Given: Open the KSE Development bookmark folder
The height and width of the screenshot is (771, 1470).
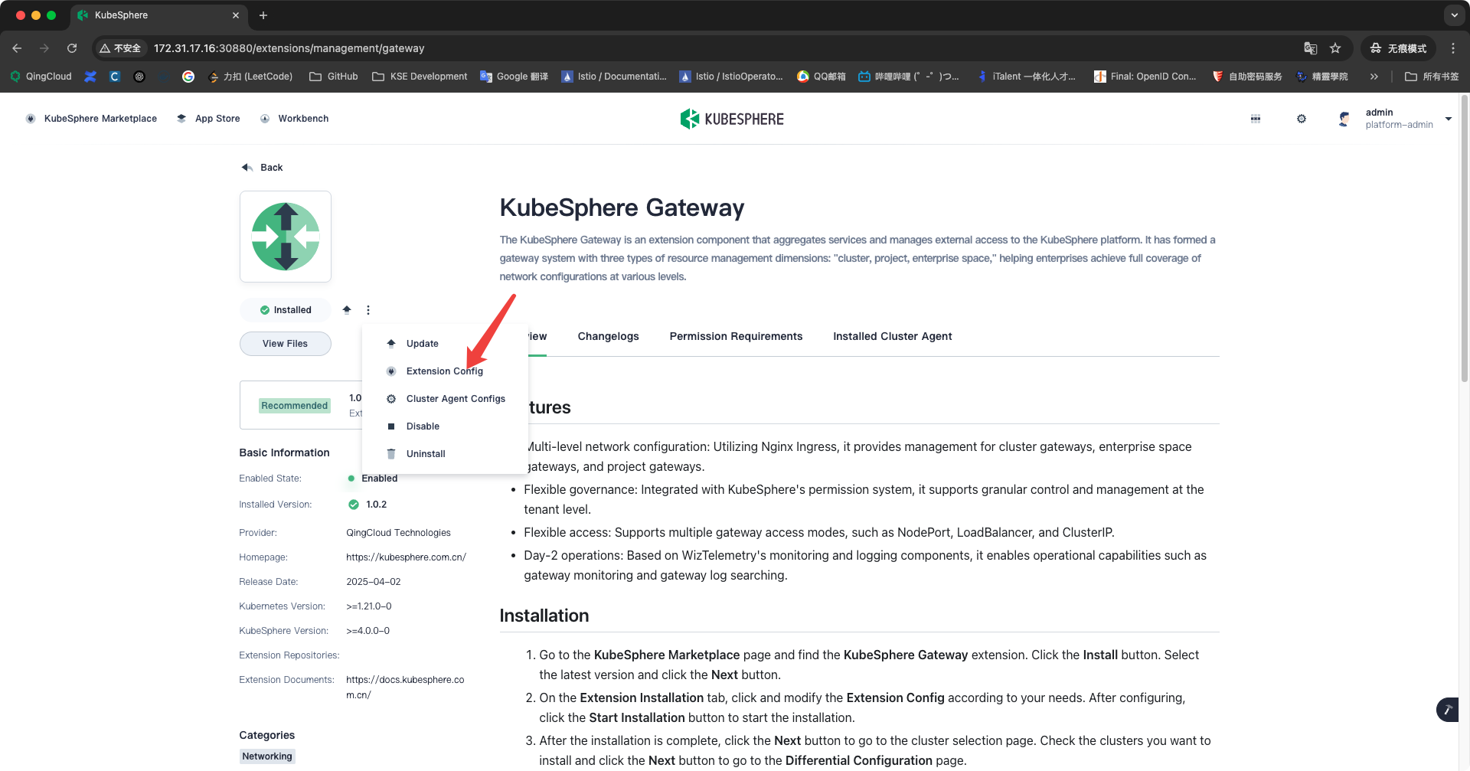Looking at the screenshot, I should 420,77.
